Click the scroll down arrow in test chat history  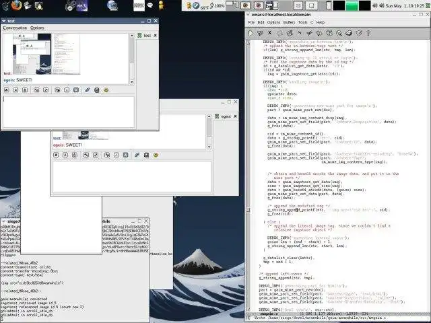(x=132, y=82)
